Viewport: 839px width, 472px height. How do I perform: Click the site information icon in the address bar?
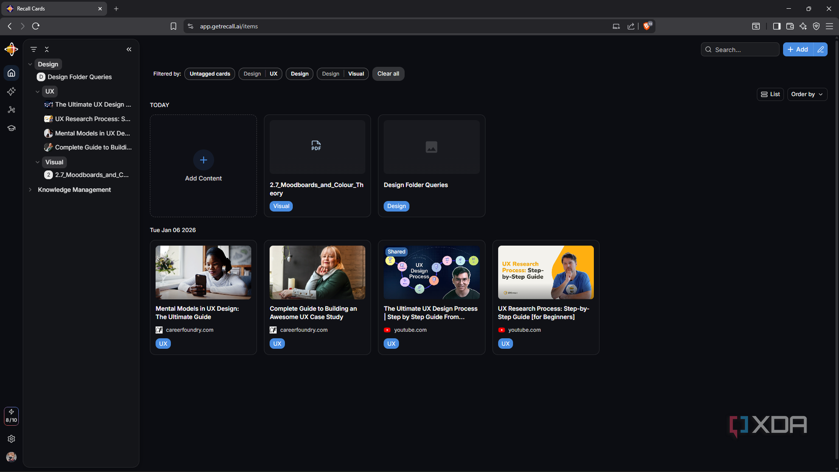pos(191,26)
